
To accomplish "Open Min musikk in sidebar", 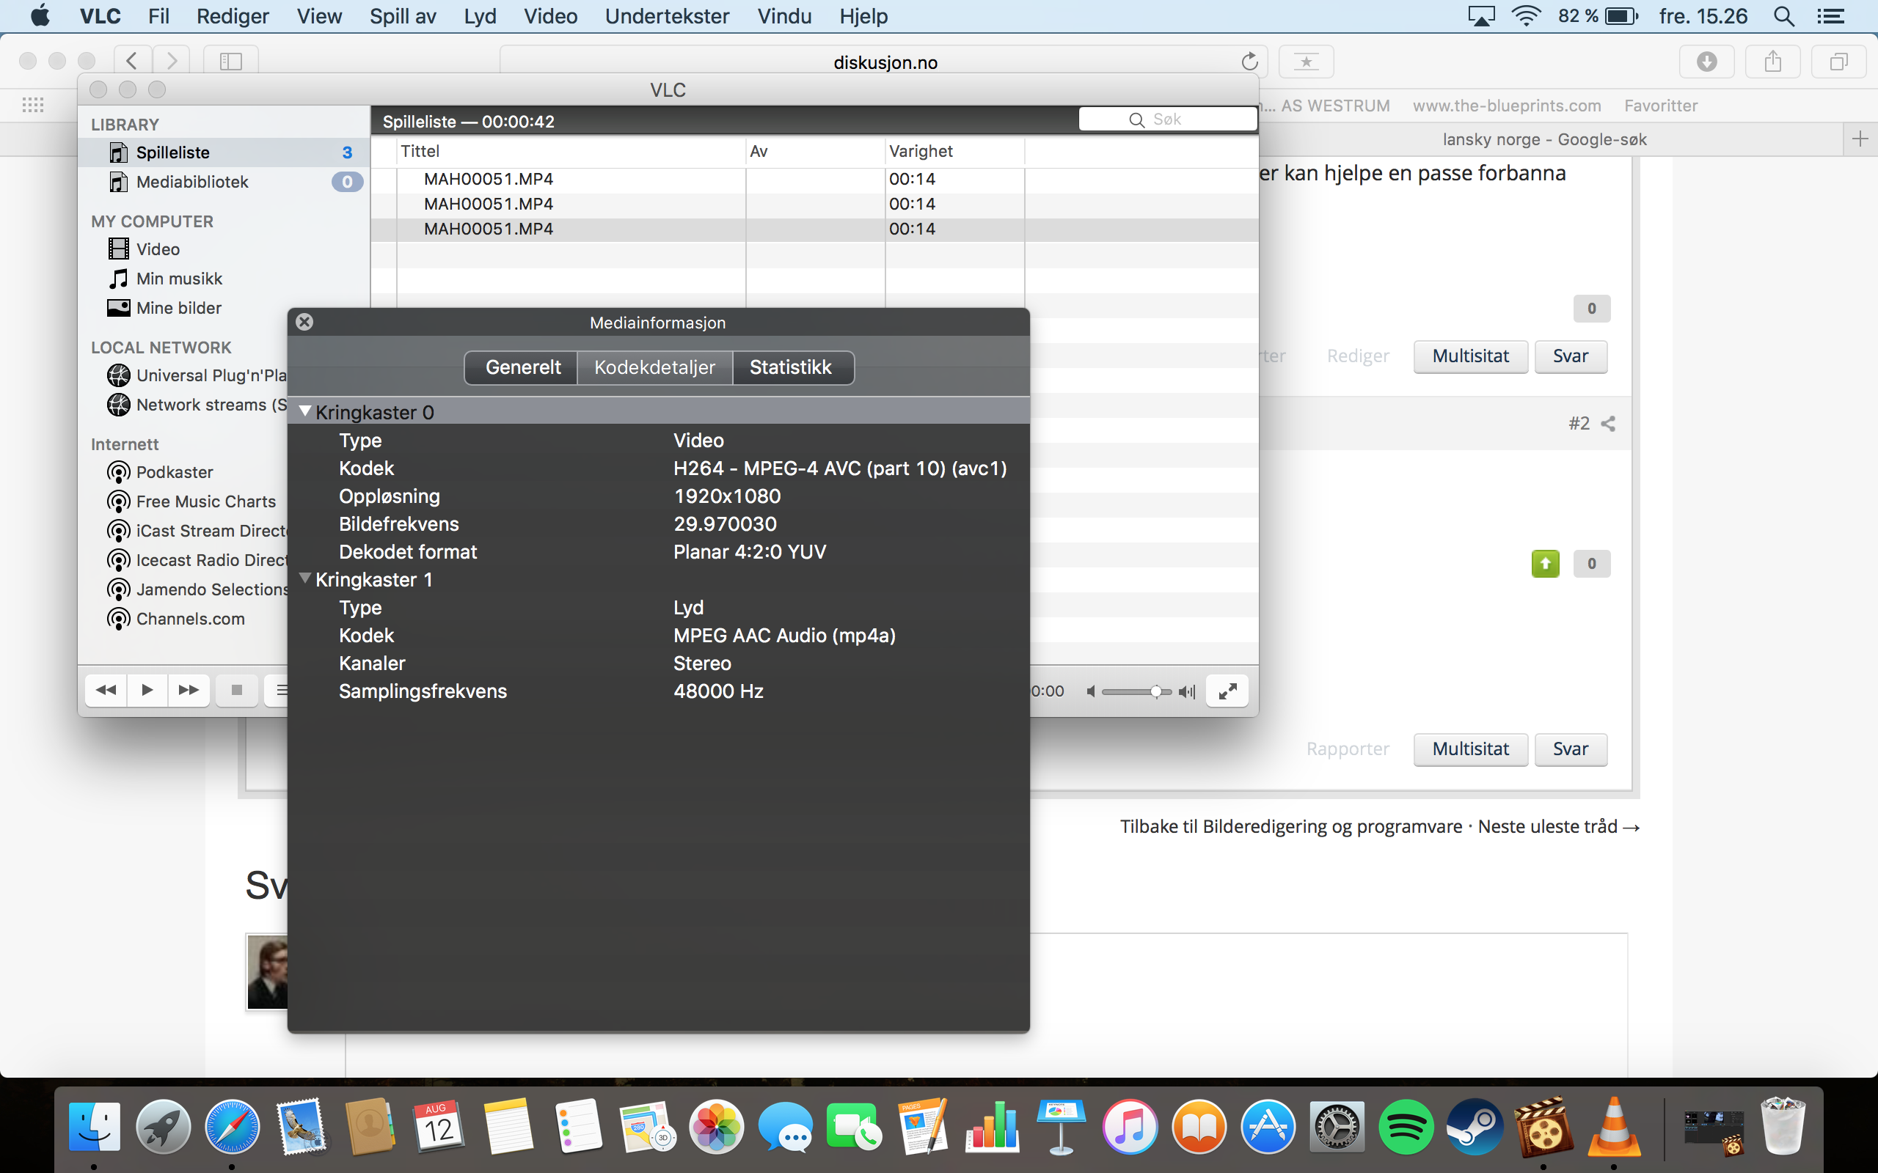I will tap(165, 279).
